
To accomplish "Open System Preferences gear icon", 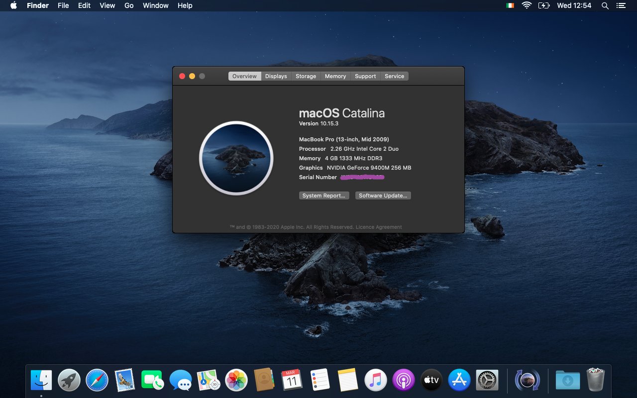I will point(487,381).
